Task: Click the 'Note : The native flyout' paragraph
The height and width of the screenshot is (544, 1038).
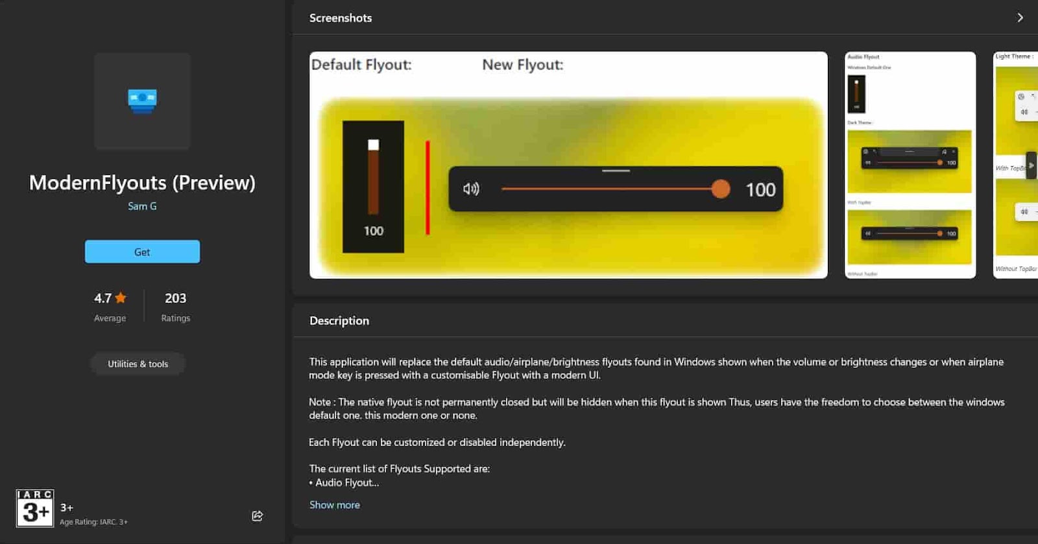Action: click(657, 408)
